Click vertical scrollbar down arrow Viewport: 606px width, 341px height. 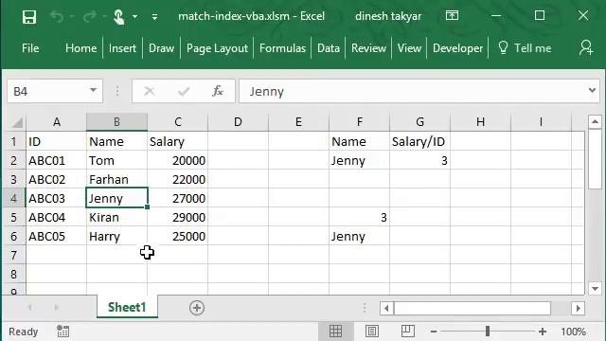pos(595,288)
